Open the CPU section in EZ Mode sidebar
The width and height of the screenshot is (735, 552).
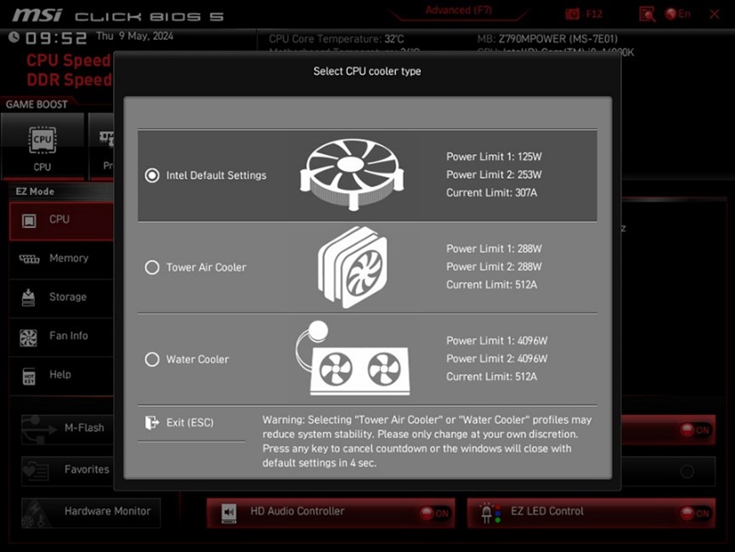point(61,220)
